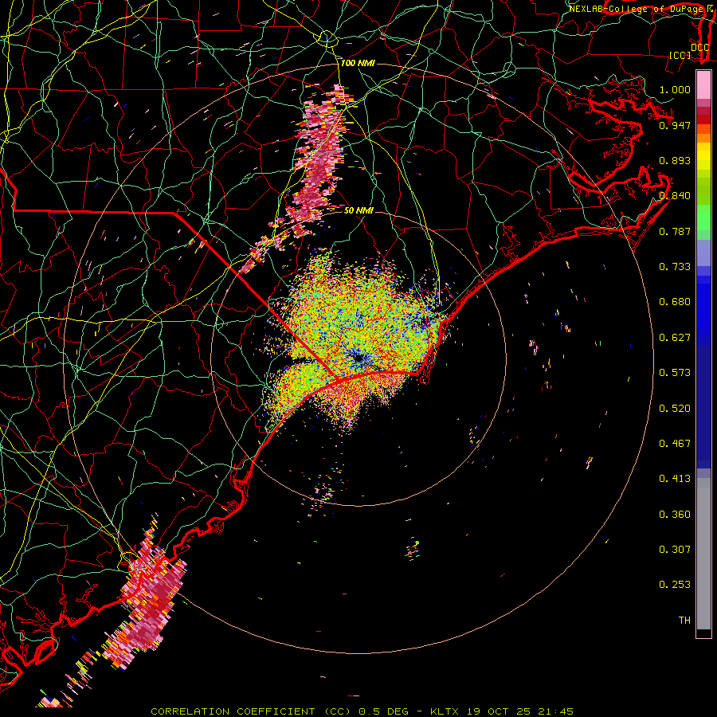
Task: Pick the light pink band beside 1.000
Action: (703, 85)
